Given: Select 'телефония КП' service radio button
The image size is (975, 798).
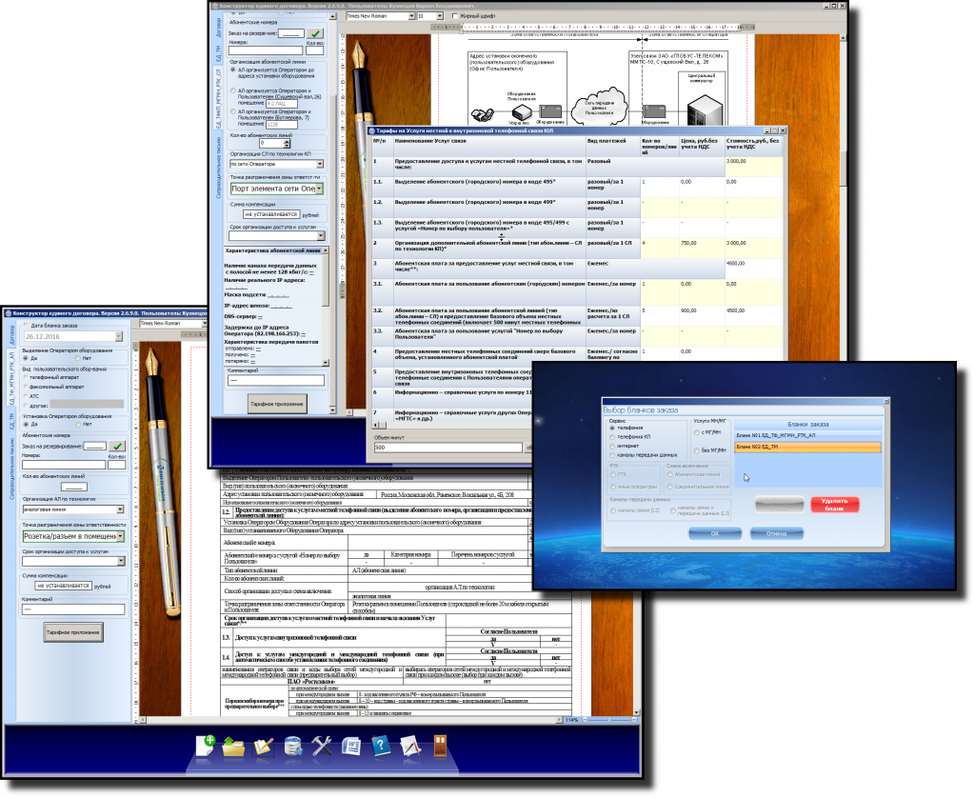Looking at the screenshot, I should click(x=612, y=437).
